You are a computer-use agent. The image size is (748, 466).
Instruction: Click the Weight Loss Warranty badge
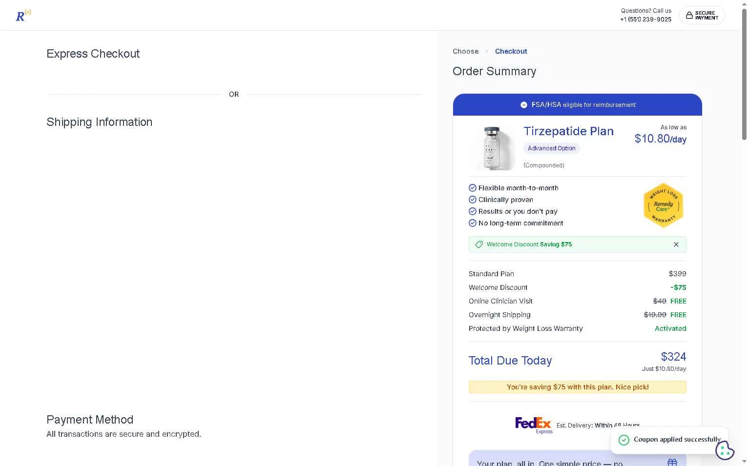(663, 205)
